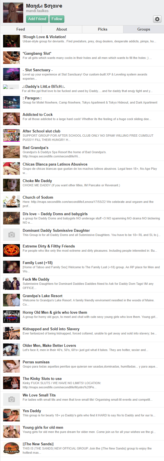164x461 pixels.
Task: Click the red pentagram group icon
Action: (x=11, y=250)
